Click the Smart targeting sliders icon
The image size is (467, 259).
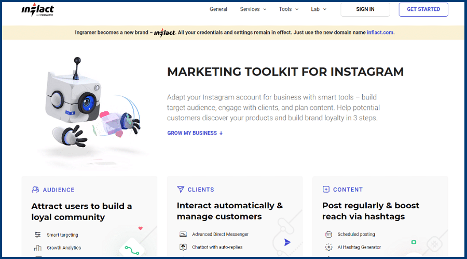coord(37,235)
